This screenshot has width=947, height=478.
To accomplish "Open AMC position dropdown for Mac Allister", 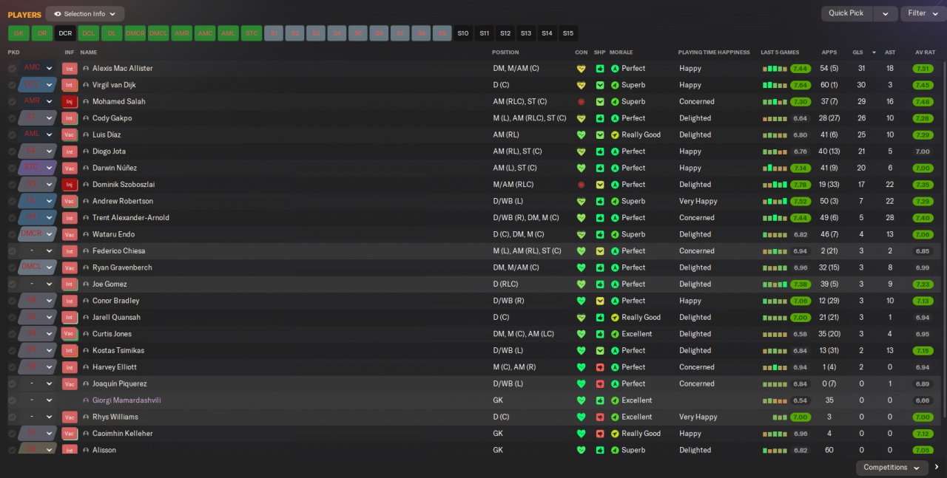I will pyautogui.click(x=50, y=69).
